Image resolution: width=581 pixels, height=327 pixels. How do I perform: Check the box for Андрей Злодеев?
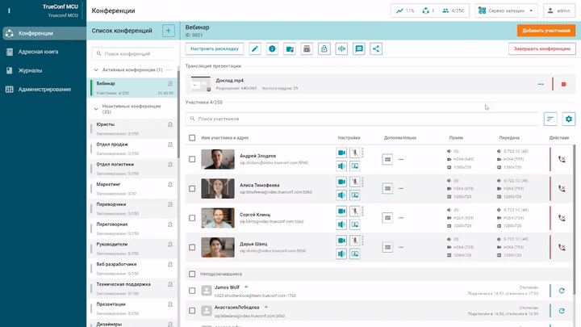[192, 159]
